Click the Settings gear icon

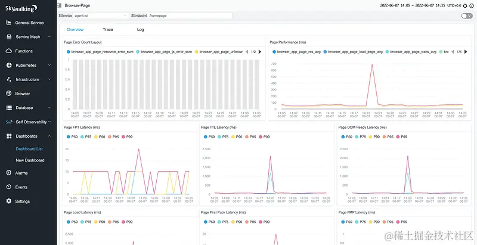[x=9, y=201]
